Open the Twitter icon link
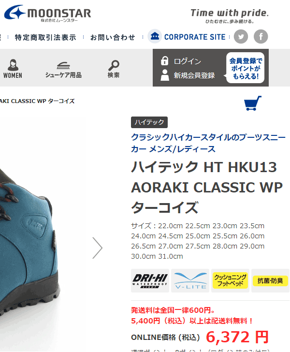The width and height of the screenshot is (290, 352). pos(241,36)
